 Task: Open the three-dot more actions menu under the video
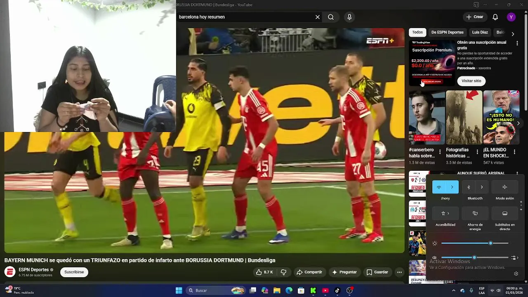tap(399, 272)
